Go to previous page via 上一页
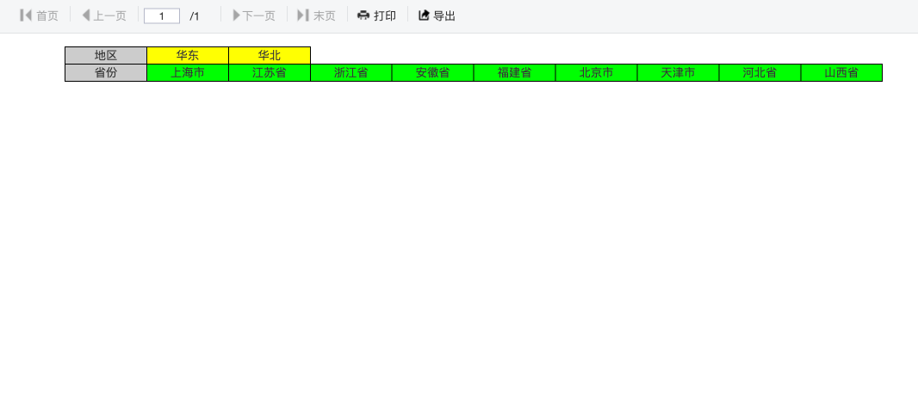 (x=109, y=15)
